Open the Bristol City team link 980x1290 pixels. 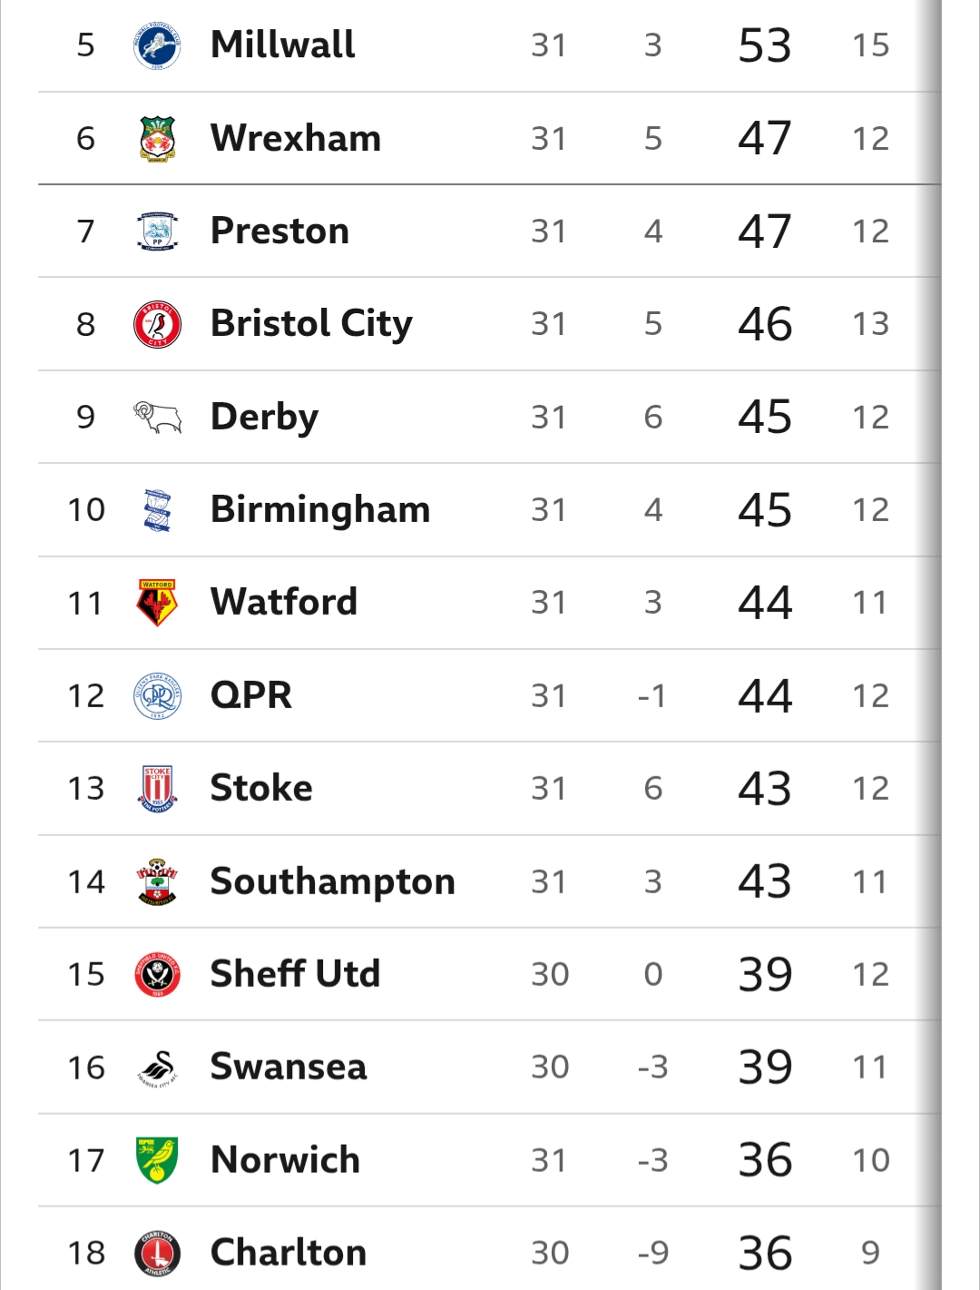click(311, 324)
